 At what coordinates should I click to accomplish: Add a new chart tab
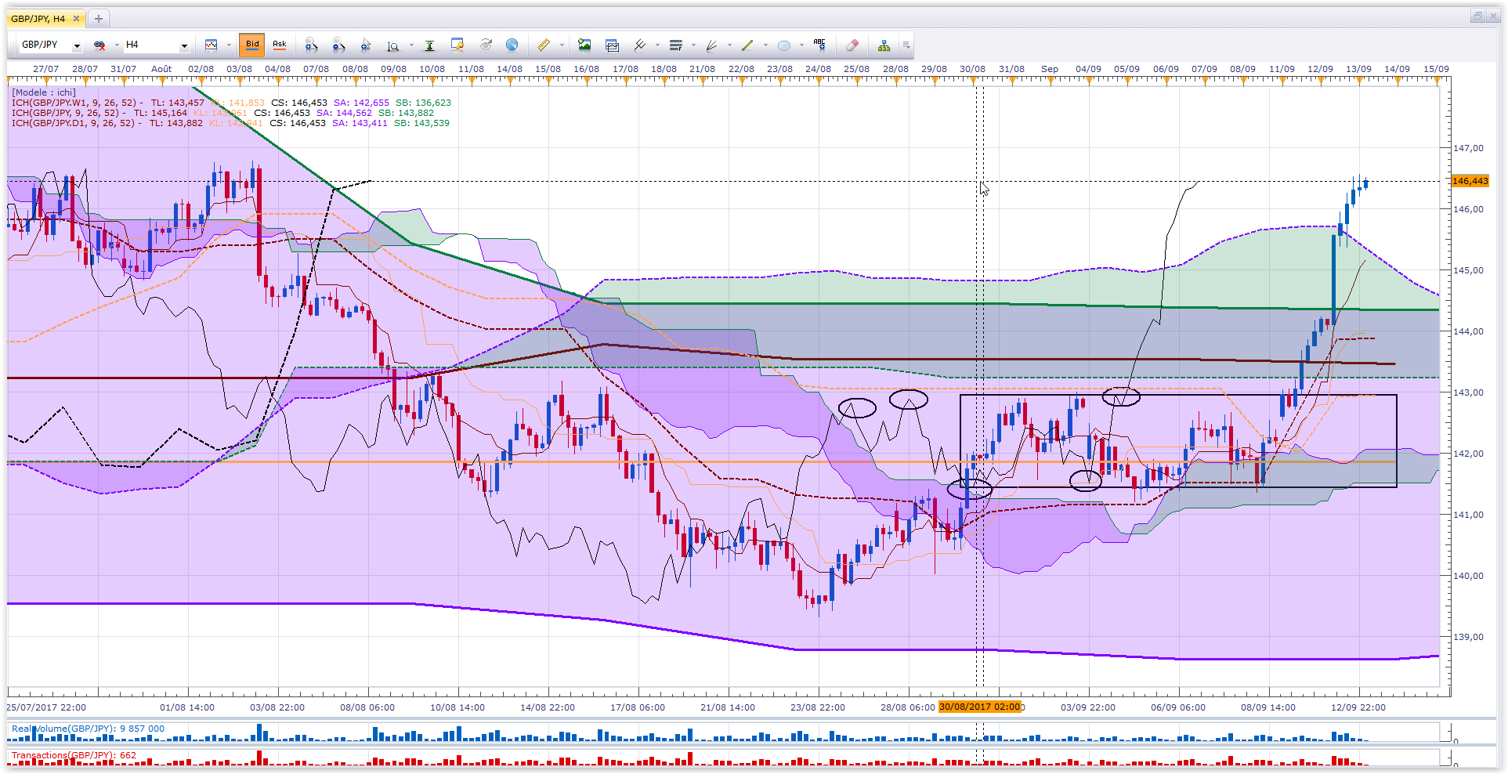tap(99, 18)
